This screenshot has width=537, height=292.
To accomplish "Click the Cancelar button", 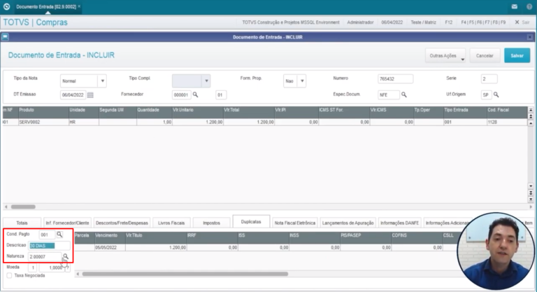I will tap(485, 55).
